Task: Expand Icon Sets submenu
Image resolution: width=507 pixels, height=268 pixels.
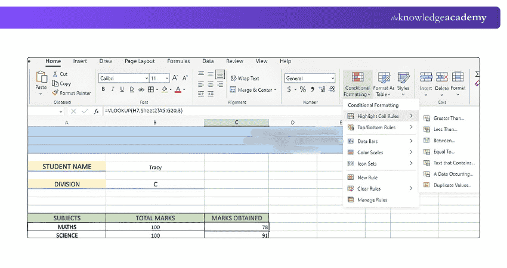Action: pos(381,163)
